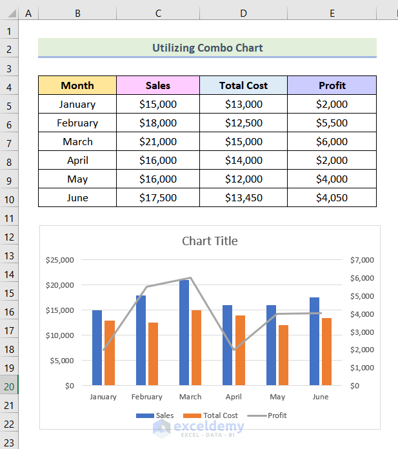Select column D header
Image resolution: width=398 pixels, height=449 pixels.
coord(243,13)
